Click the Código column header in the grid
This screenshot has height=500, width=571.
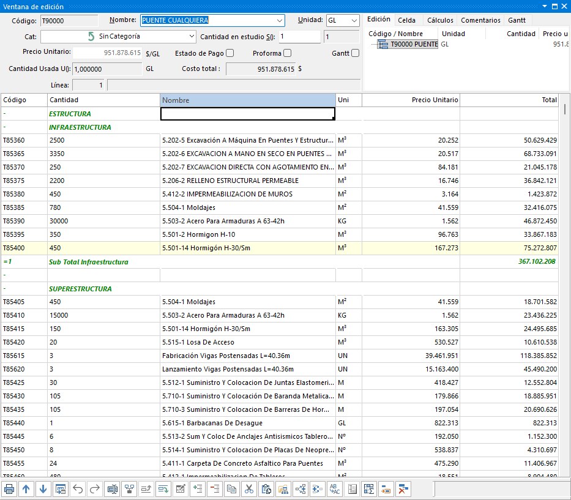coord(24,100)
